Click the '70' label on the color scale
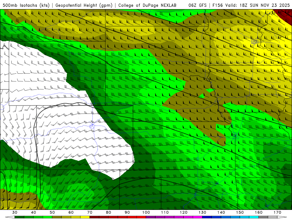 (90, 212)
